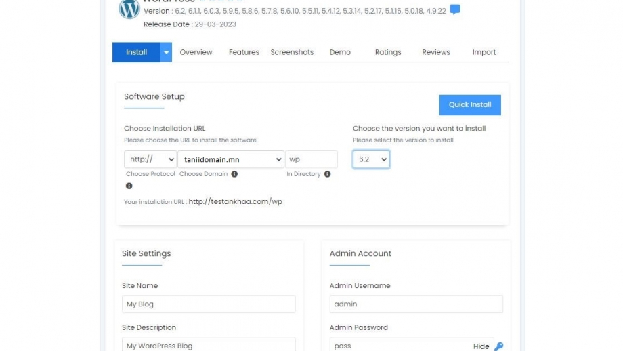623x351 pixels.
Task: Click the Choose Installation URL label
Action: click(165, 128)
